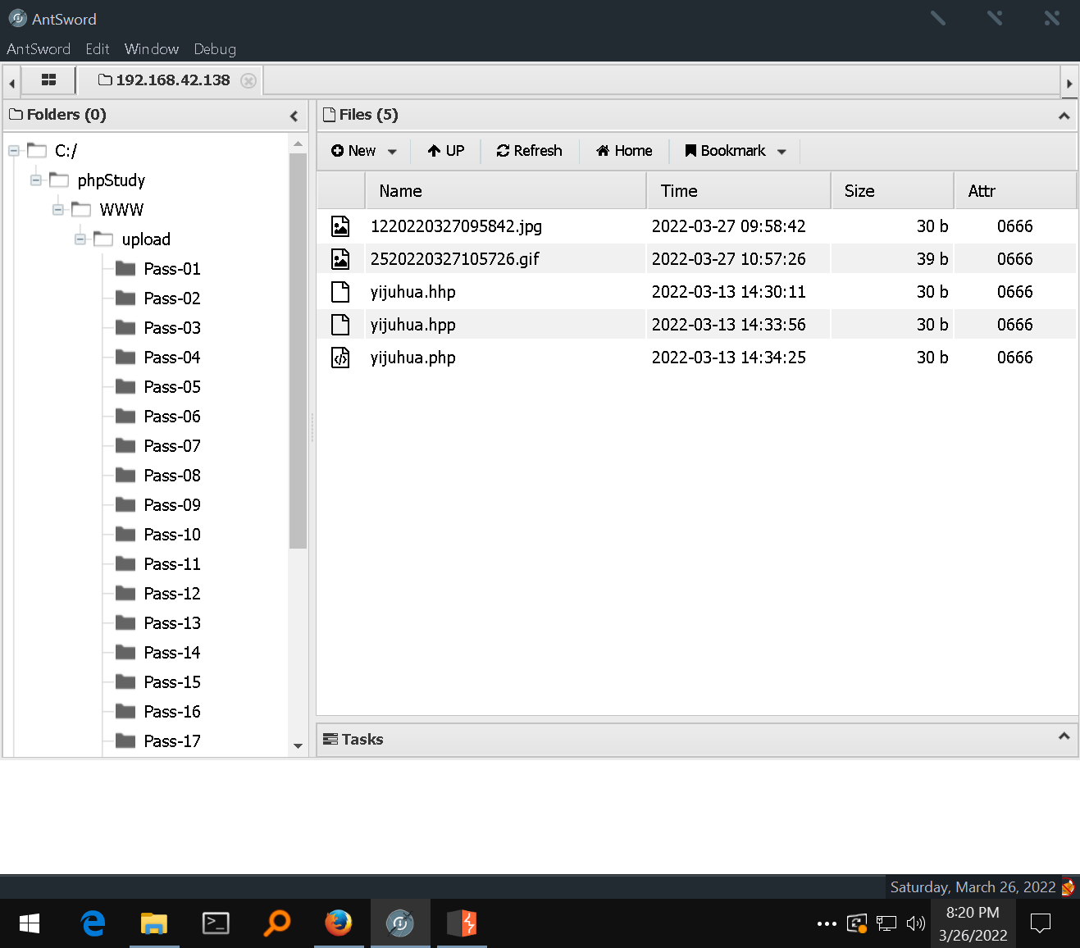
Task: Click the blank file icon of yijuhua.hpp
Action: click(x=340, y=325)
